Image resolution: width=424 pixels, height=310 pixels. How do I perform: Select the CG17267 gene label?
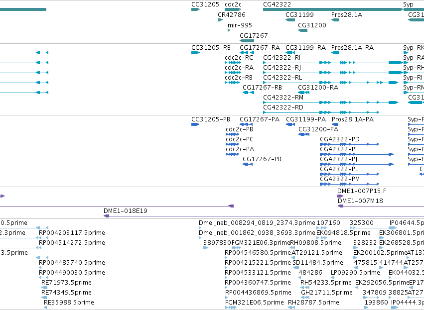point(254,36)
